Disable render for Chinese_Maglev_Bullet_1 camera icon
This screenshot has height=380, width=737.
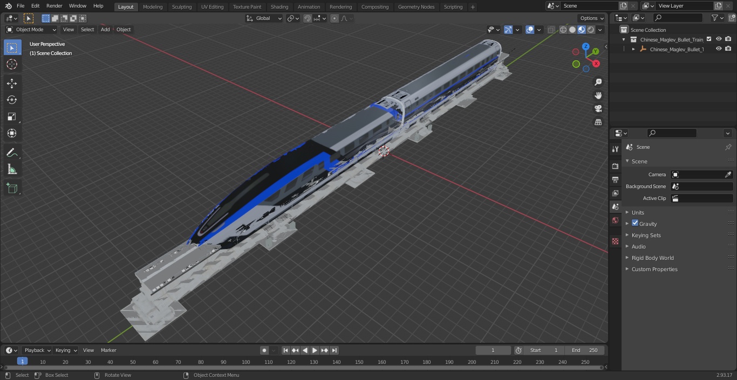pos(728,49)
